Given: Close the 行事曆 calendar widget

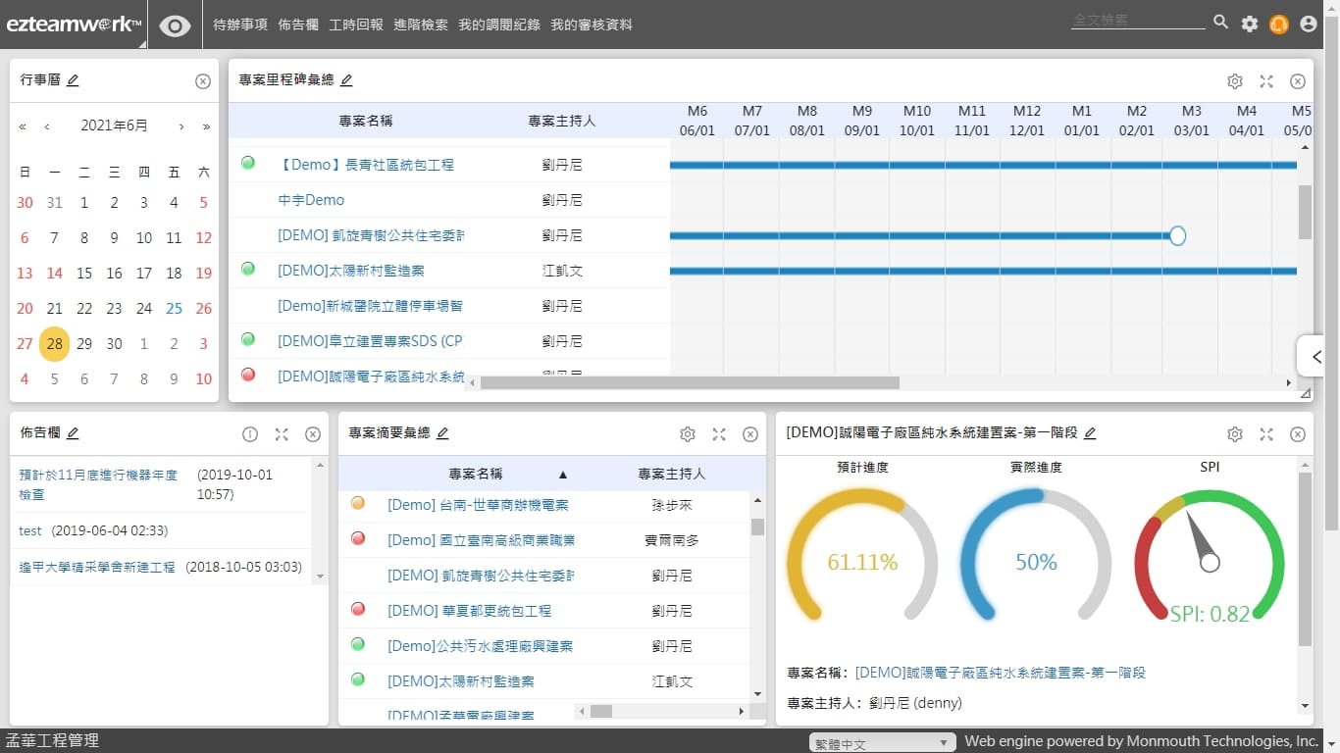Looking at the screenshot, I should tap(203, 81).
